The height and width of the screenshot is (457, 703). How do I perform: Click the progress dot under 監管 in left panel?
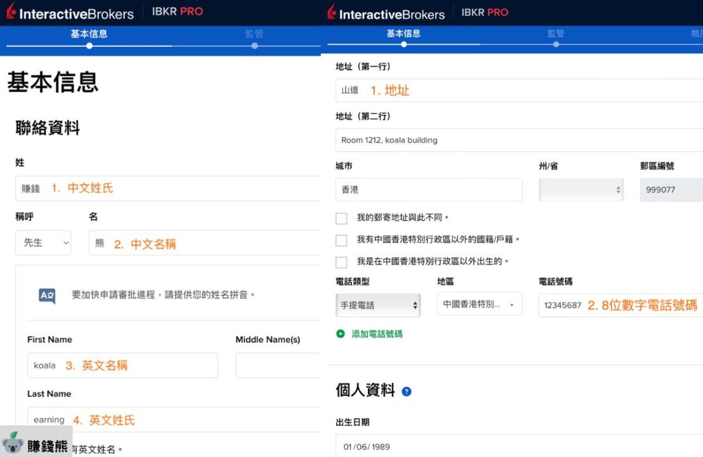coord(254,46)
